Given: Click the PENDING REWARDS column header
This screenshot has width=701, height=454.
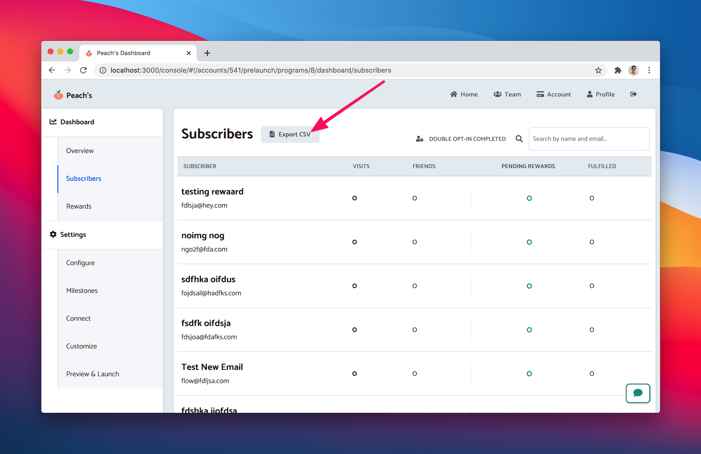Looking at the screenshot, I should tap(528, 166).
